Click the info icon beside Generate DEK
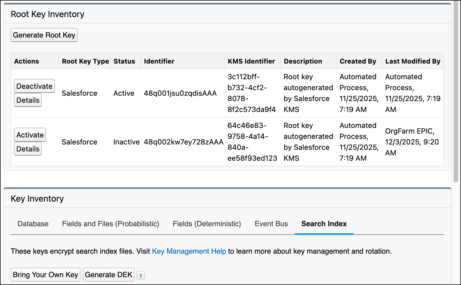 [x=141, y=275]
